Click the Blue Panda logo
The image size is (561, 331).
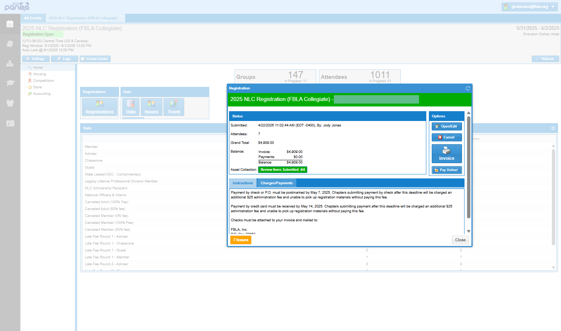pyautogui.click(x=17, y=7)
